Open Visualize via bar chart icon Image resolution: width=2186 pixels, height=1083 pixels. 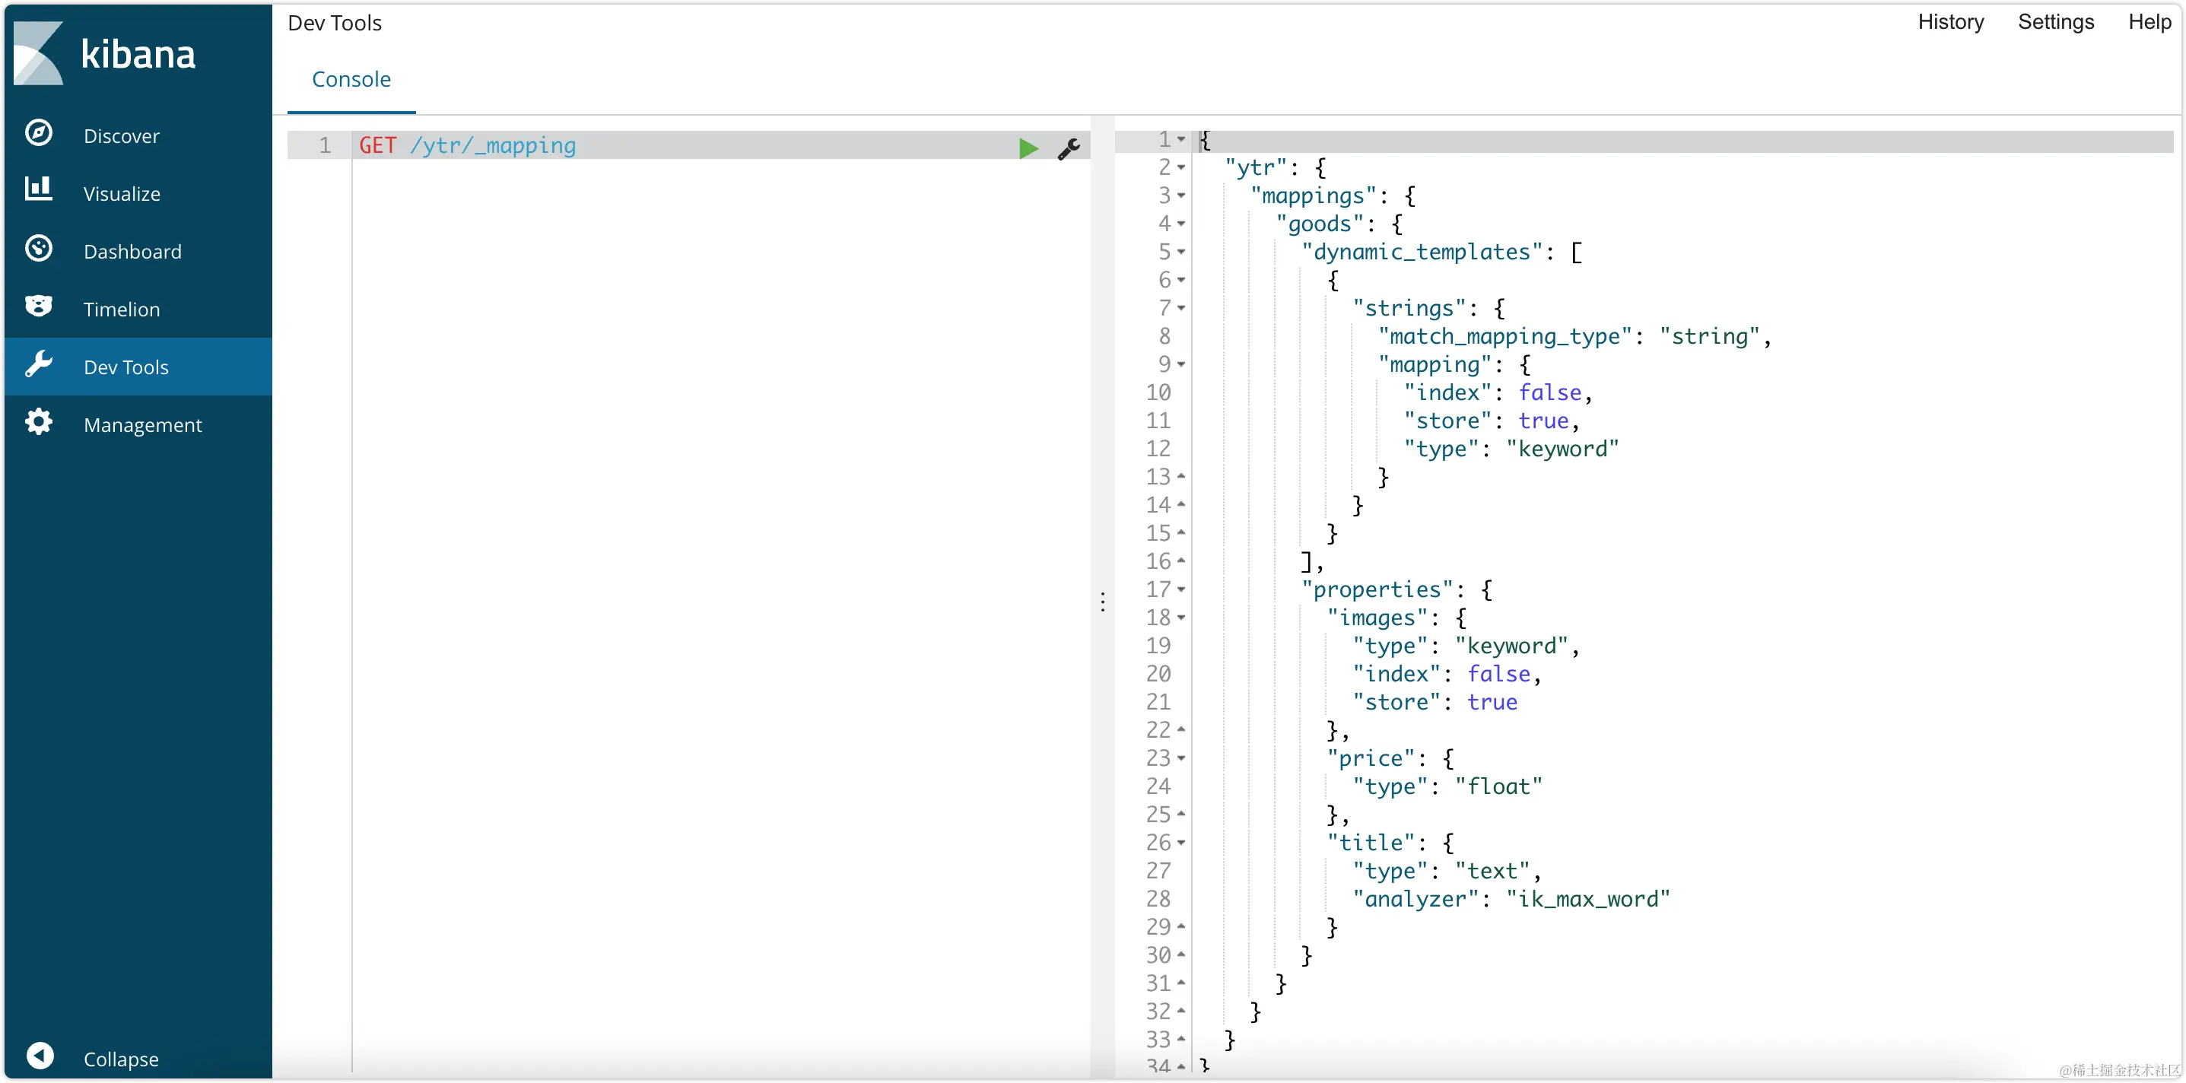click(x=39, y=190)
